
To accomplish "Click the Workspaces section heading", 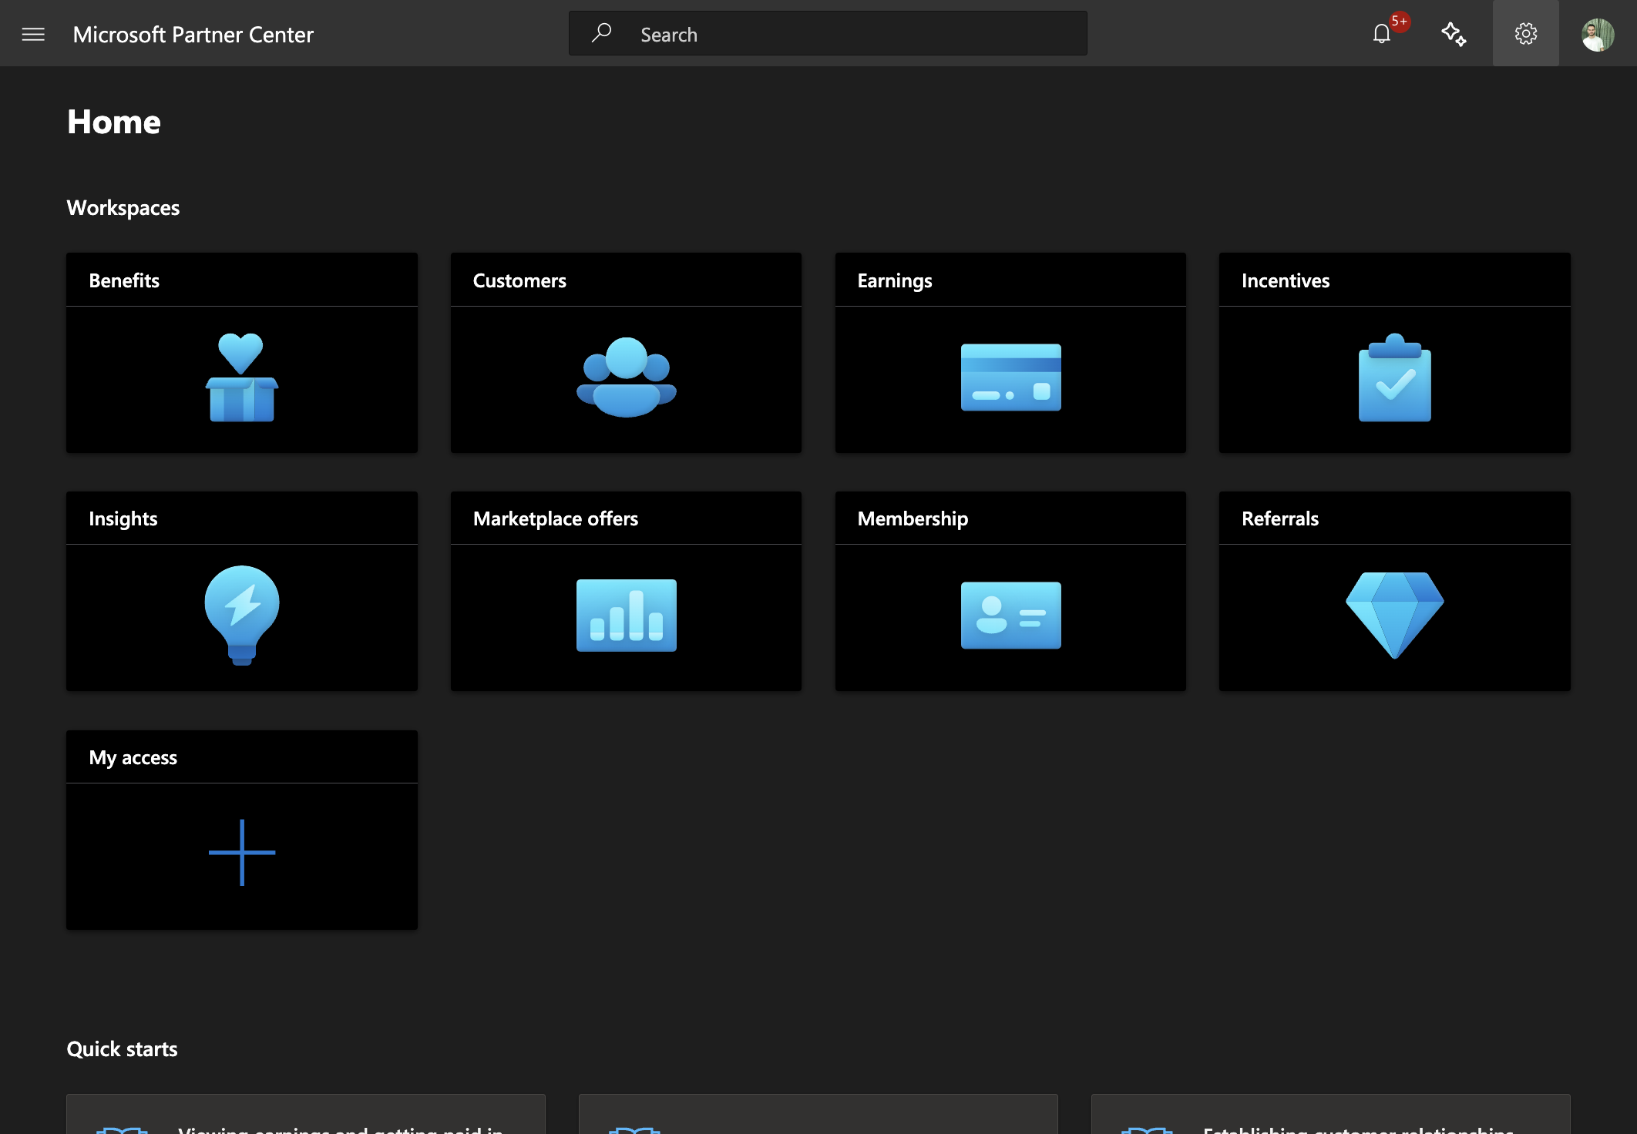I will pos(123,208).
